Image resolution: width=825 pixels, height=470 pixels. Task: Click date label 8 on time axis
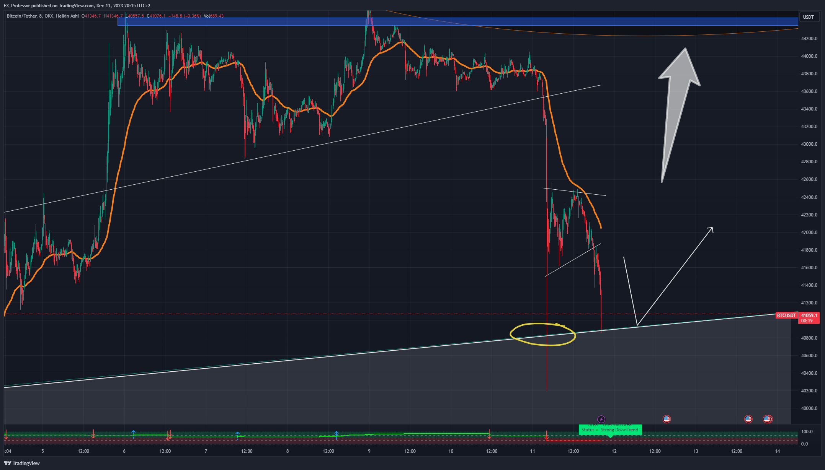(x=288, y=451)
